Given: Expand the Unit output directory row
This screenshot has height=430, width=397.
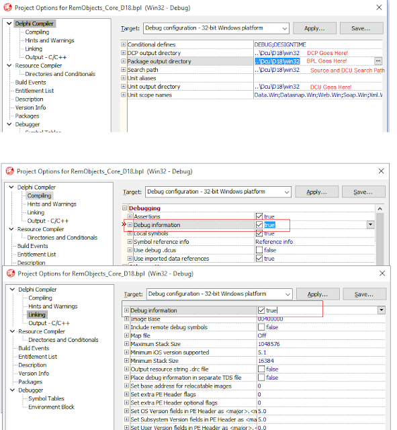Looking at the screenshot, I should tap(124, 87).
